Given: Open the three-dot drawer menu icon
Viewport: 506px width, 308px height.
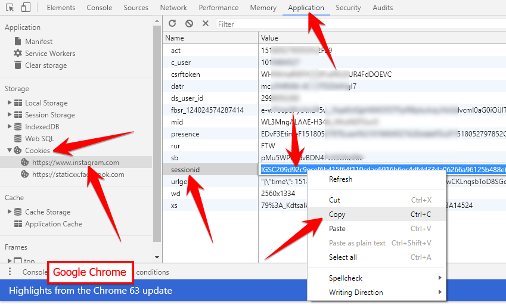Looking at the screenshot, I should (x=10, y=272).
